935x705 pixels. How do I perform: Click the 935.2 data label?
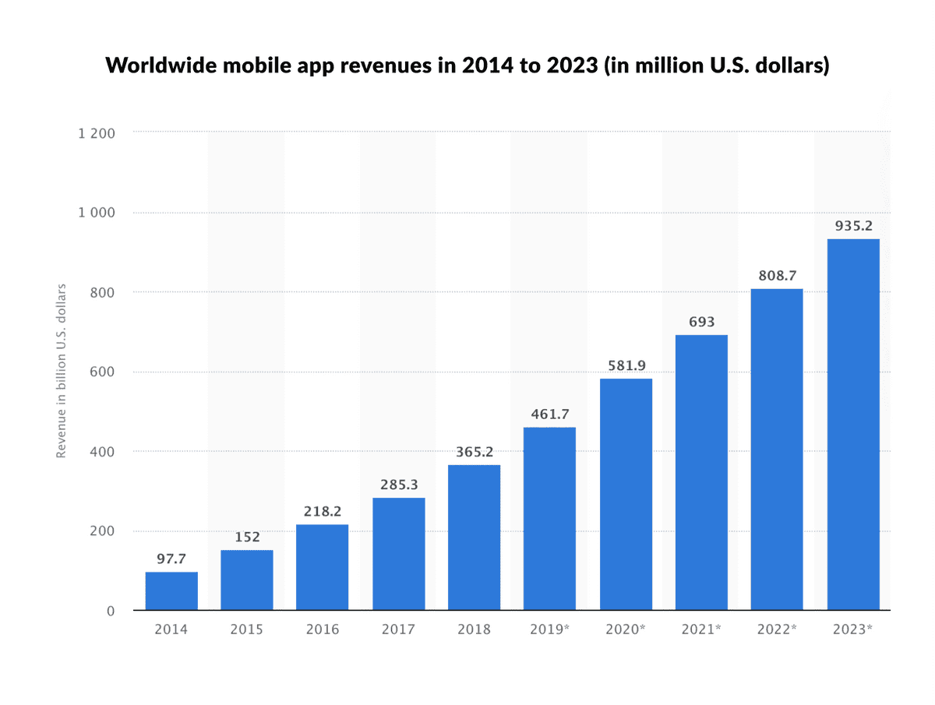(x=854, y=226)
